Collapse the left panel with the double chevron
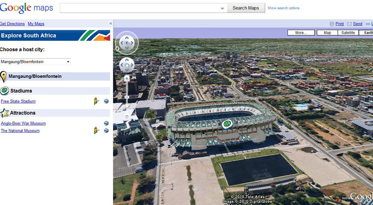This screenshot has width=373, height=205. (111, 24)
